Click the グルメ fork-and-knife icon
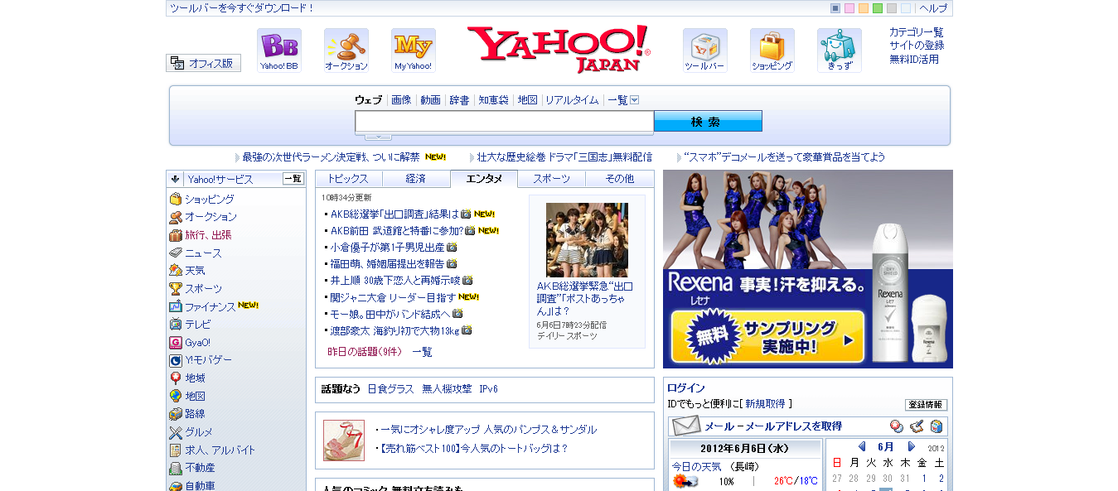This screenshot has width=1118, height=491. pyautogui.click(x=176, y=432)
